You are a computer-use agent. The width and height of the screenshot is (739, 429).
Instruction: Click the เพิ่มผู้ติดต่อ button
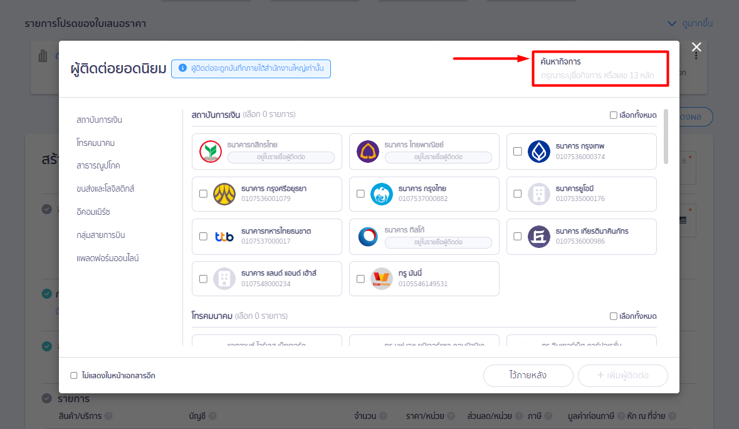[x=622, y=375]
